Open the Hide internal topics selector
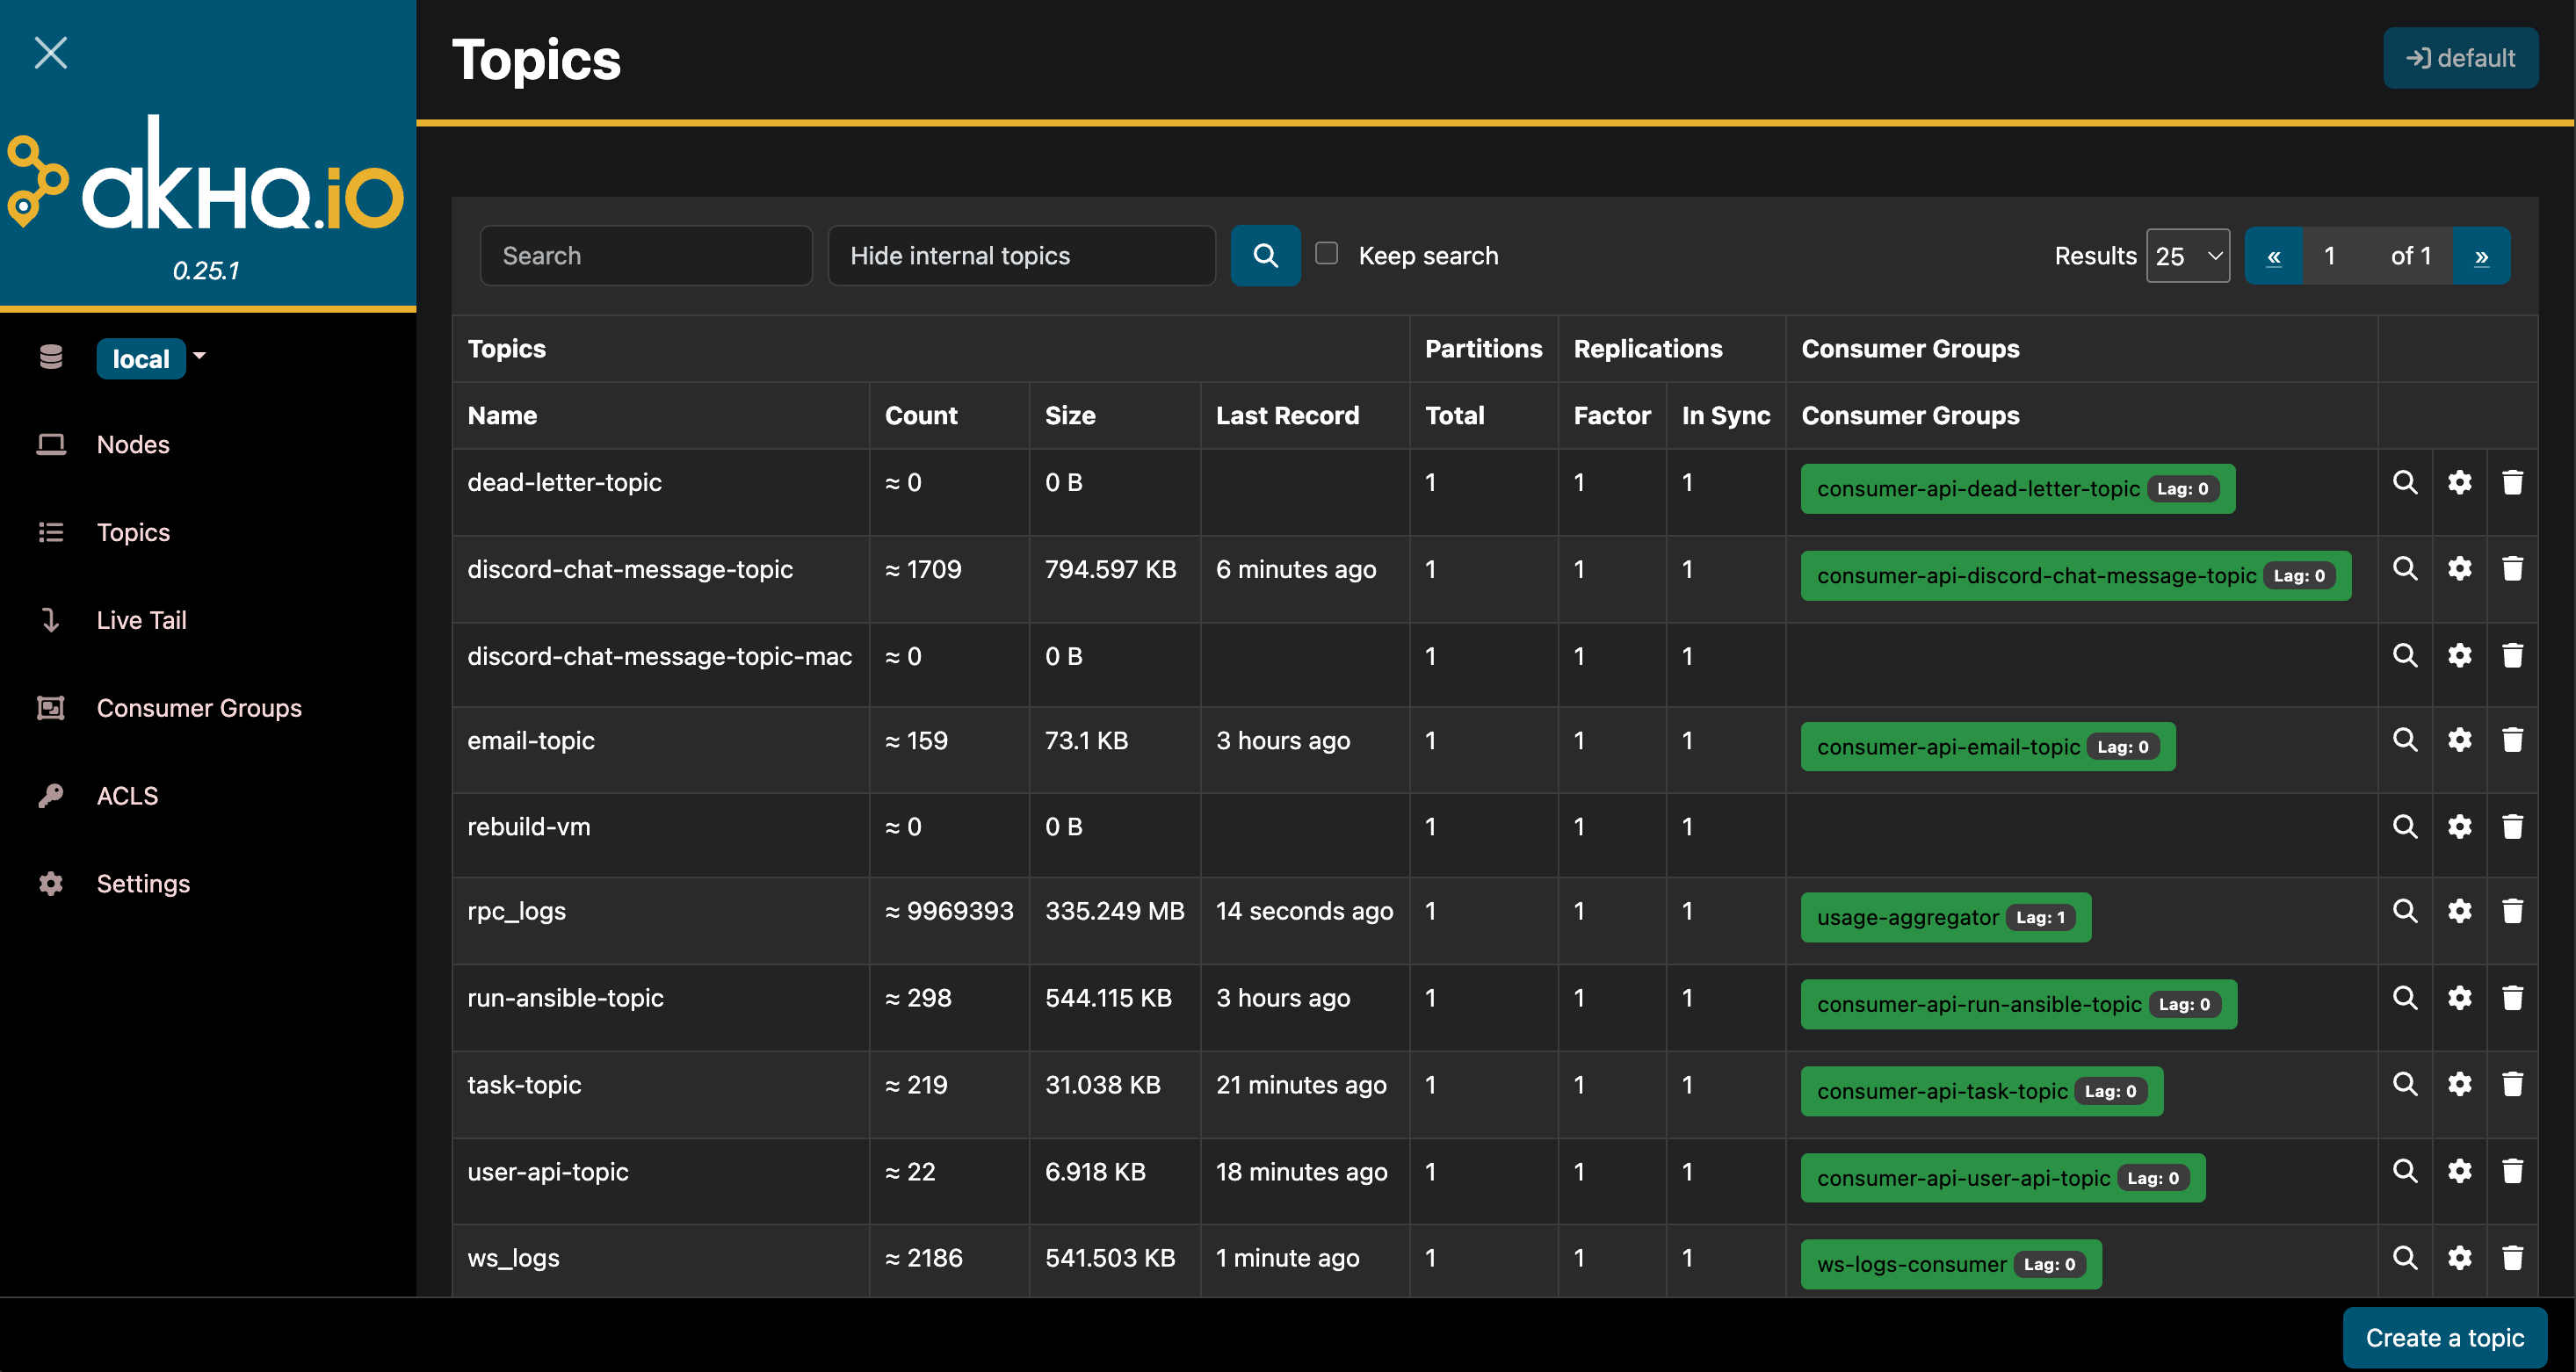Viewport: 2576px width, 1372px height. 1022,255
